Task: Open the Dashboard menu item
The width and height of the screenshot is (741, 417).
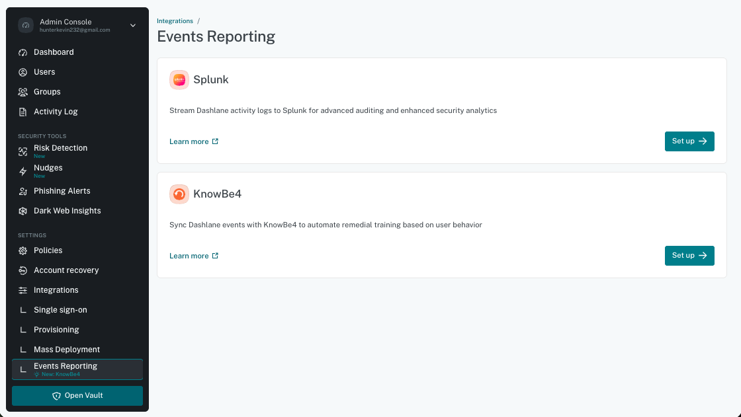Action: [77, 52]
